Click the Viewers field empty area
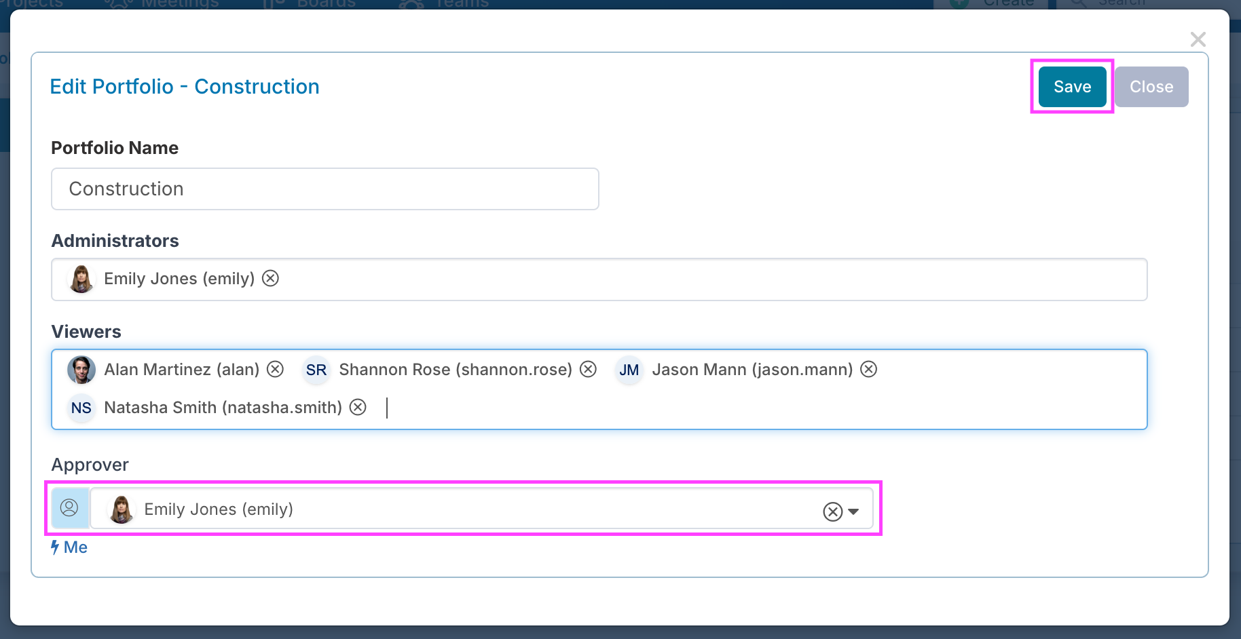The image size is (1241, 639). [747, 408]
